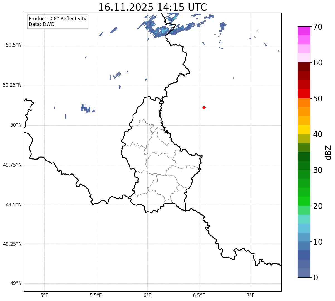The image size is (335, 301).
Task: Click the latitude label 49.25°N
Action: coord(12,244)
